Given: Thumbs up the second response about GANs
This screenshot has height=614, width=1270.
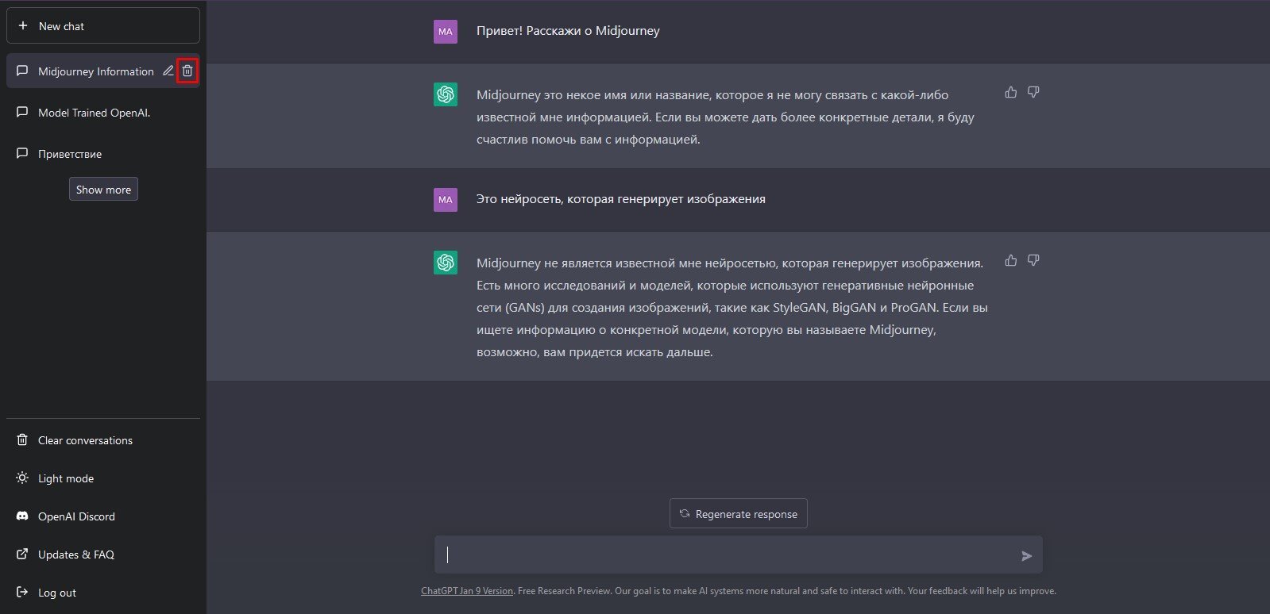Looking at the screenshot, I should (x=1011, y=260).
